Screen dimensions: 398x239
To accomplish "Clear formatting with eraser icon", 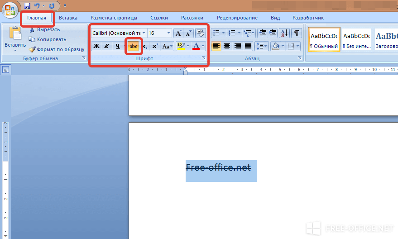I will click(x=200, y=33).
